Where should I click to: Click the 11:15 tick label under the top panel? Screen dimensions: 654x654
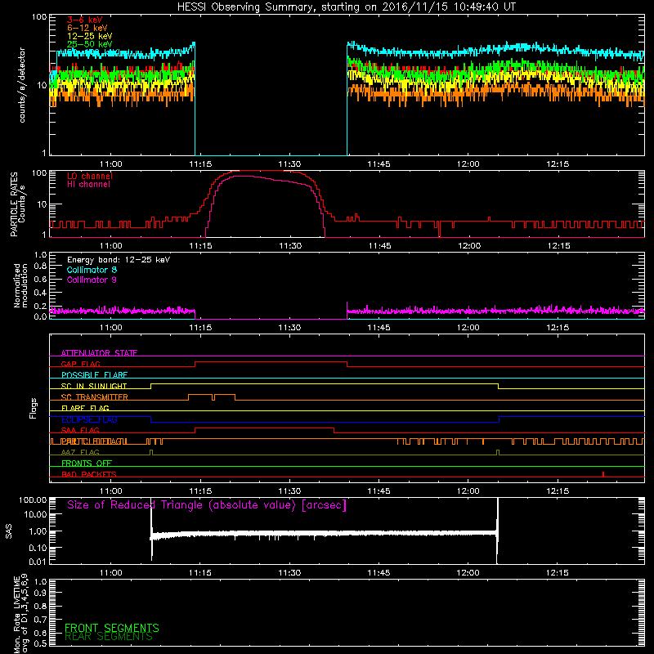click(x=200, y=164)
